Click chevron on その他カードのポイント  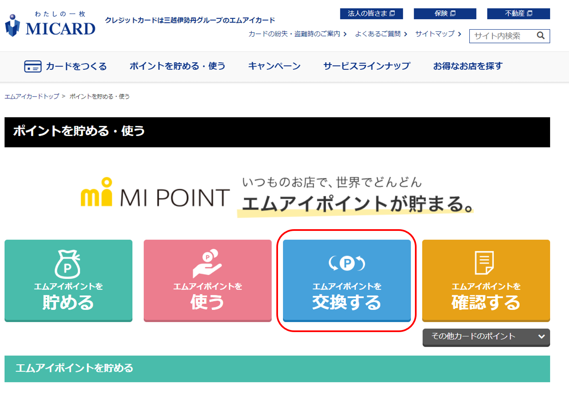tap(541, 337)
